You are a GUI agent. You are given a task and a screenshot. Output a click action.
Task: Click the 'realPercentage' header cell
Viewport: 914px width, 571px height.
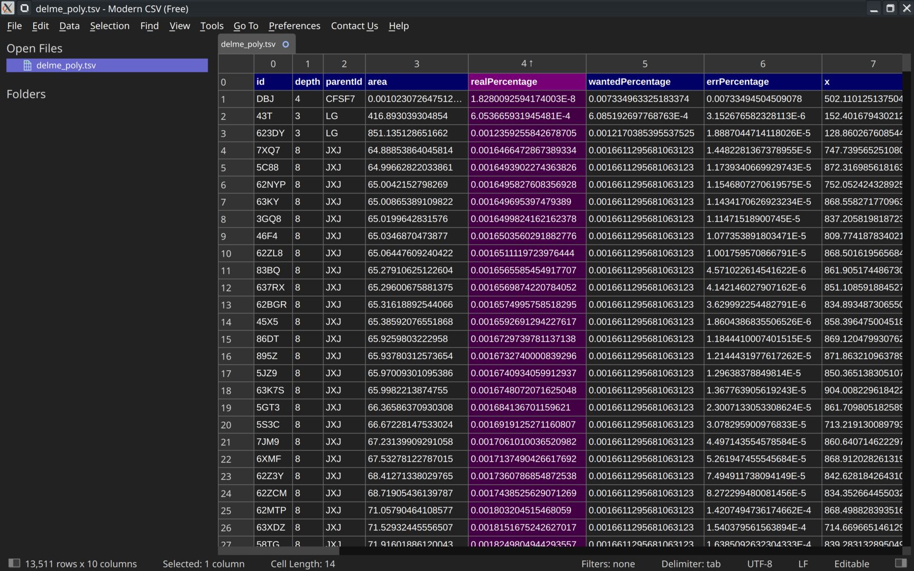coord(527,82)
